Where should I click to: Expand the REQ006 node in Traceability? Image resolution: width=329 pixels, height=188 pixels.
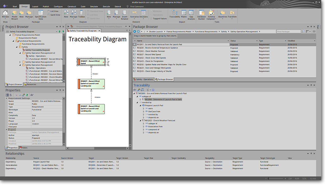tap(141, 100)
